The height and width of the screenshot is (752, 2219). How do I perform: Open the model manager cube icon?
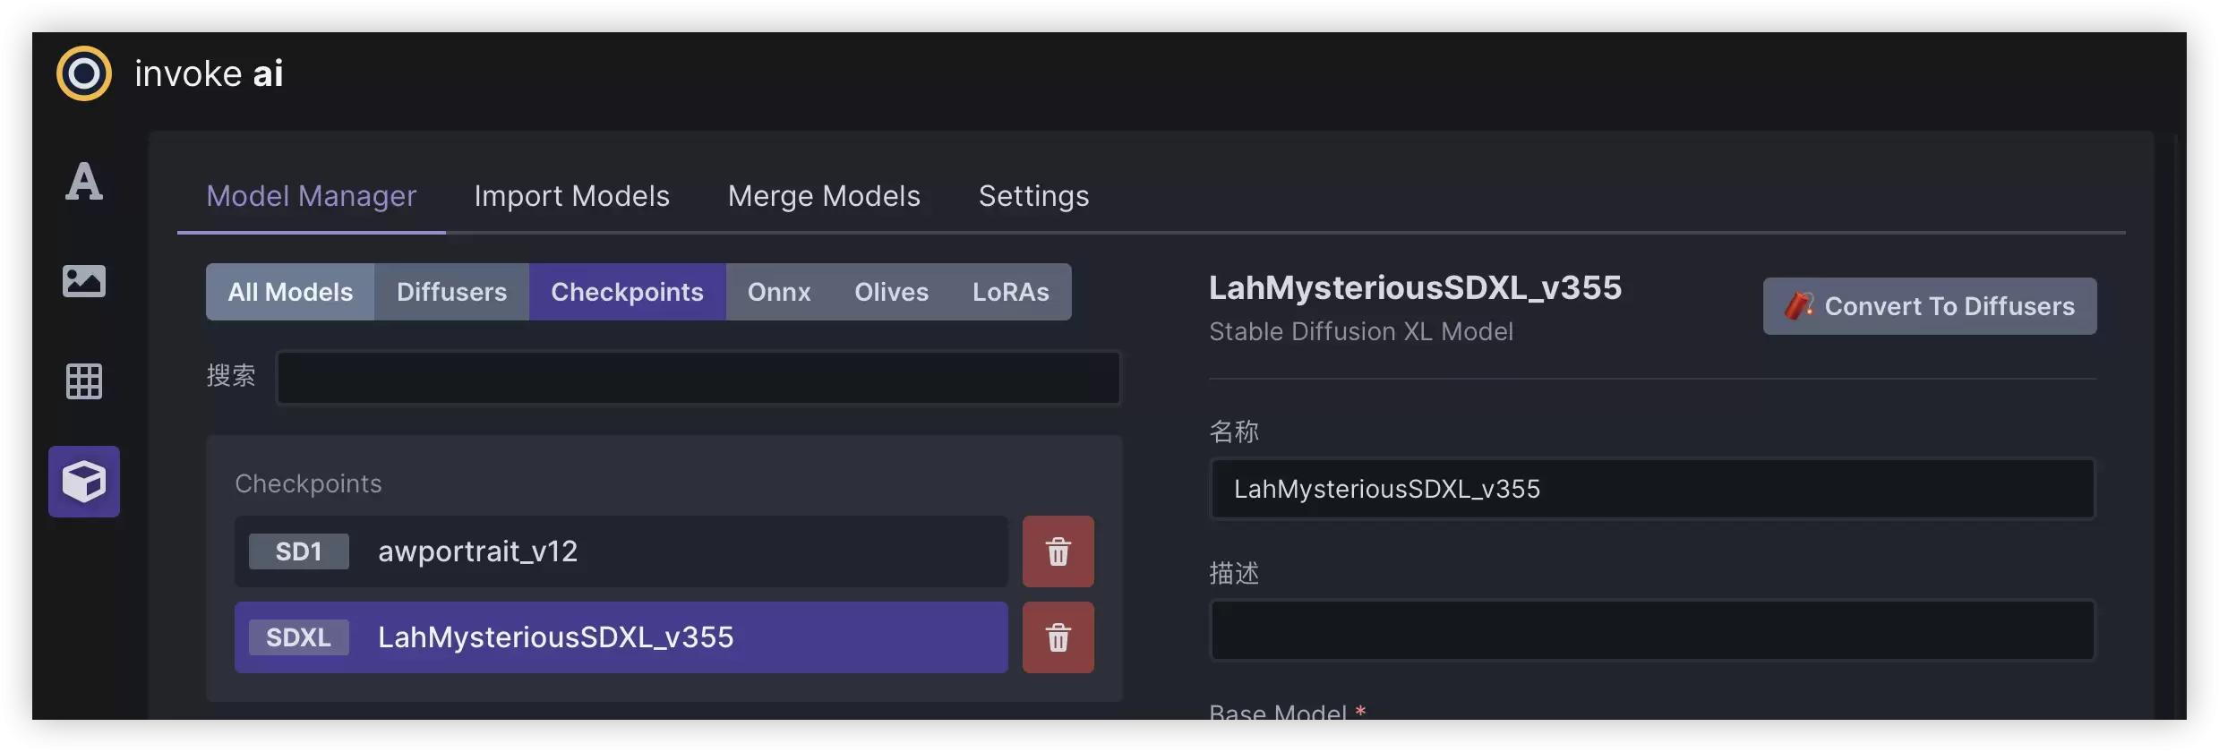[84, 482]
